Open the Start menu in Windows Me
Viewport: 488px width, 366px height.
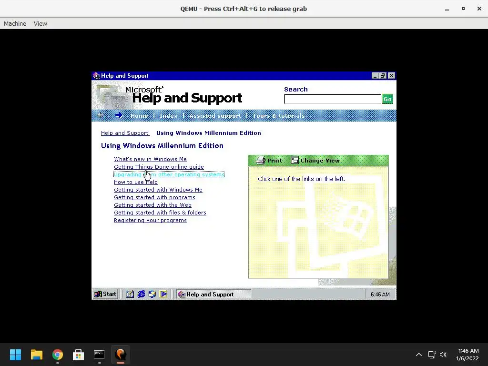pos(105,294)
